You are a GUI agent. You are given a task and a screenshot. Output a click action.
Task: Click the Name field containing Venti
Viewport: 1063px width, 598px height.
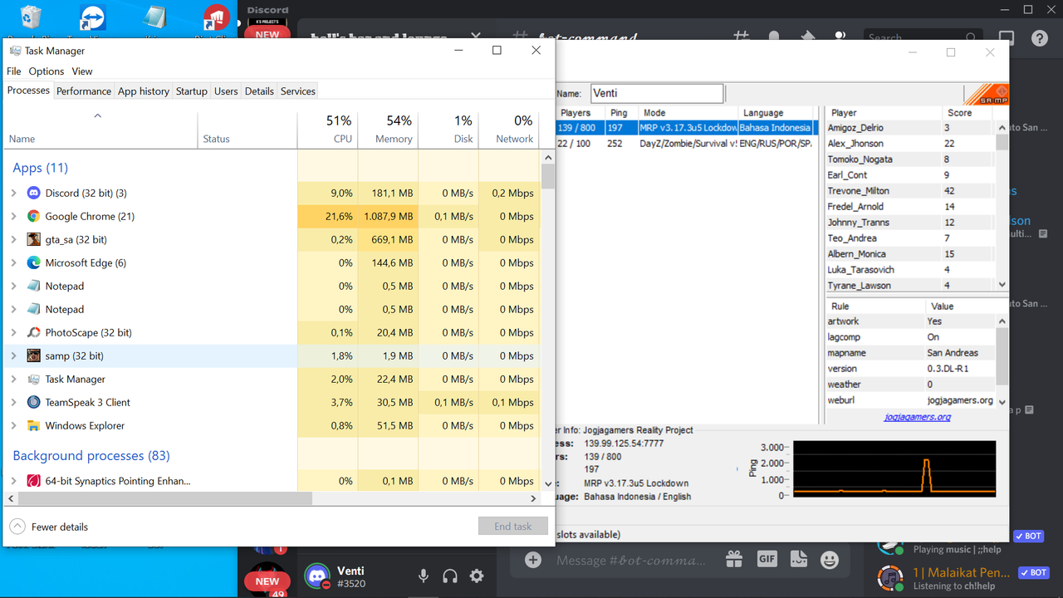click(x=657, y=93)
